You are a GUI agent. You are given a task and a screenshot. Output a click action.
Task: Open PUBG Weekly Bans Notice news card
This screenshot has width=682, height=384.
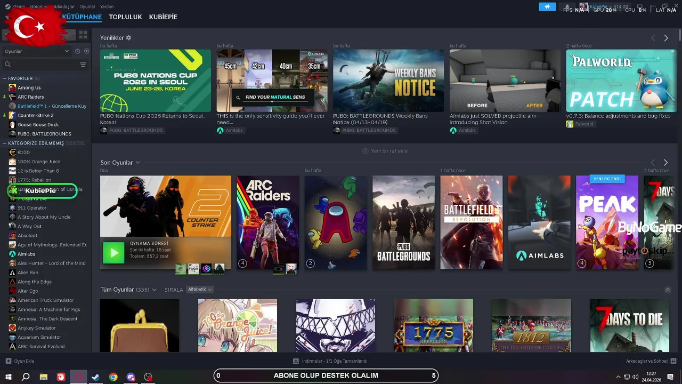click(x=388, y=81)
